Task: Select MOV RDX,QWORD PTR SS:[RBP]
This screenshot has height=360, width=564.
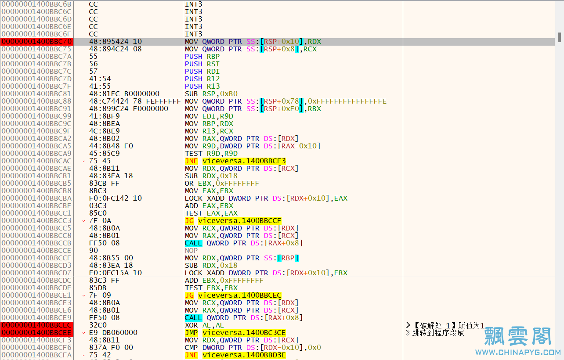Action: pyautogui.click(x=242, y=258)
